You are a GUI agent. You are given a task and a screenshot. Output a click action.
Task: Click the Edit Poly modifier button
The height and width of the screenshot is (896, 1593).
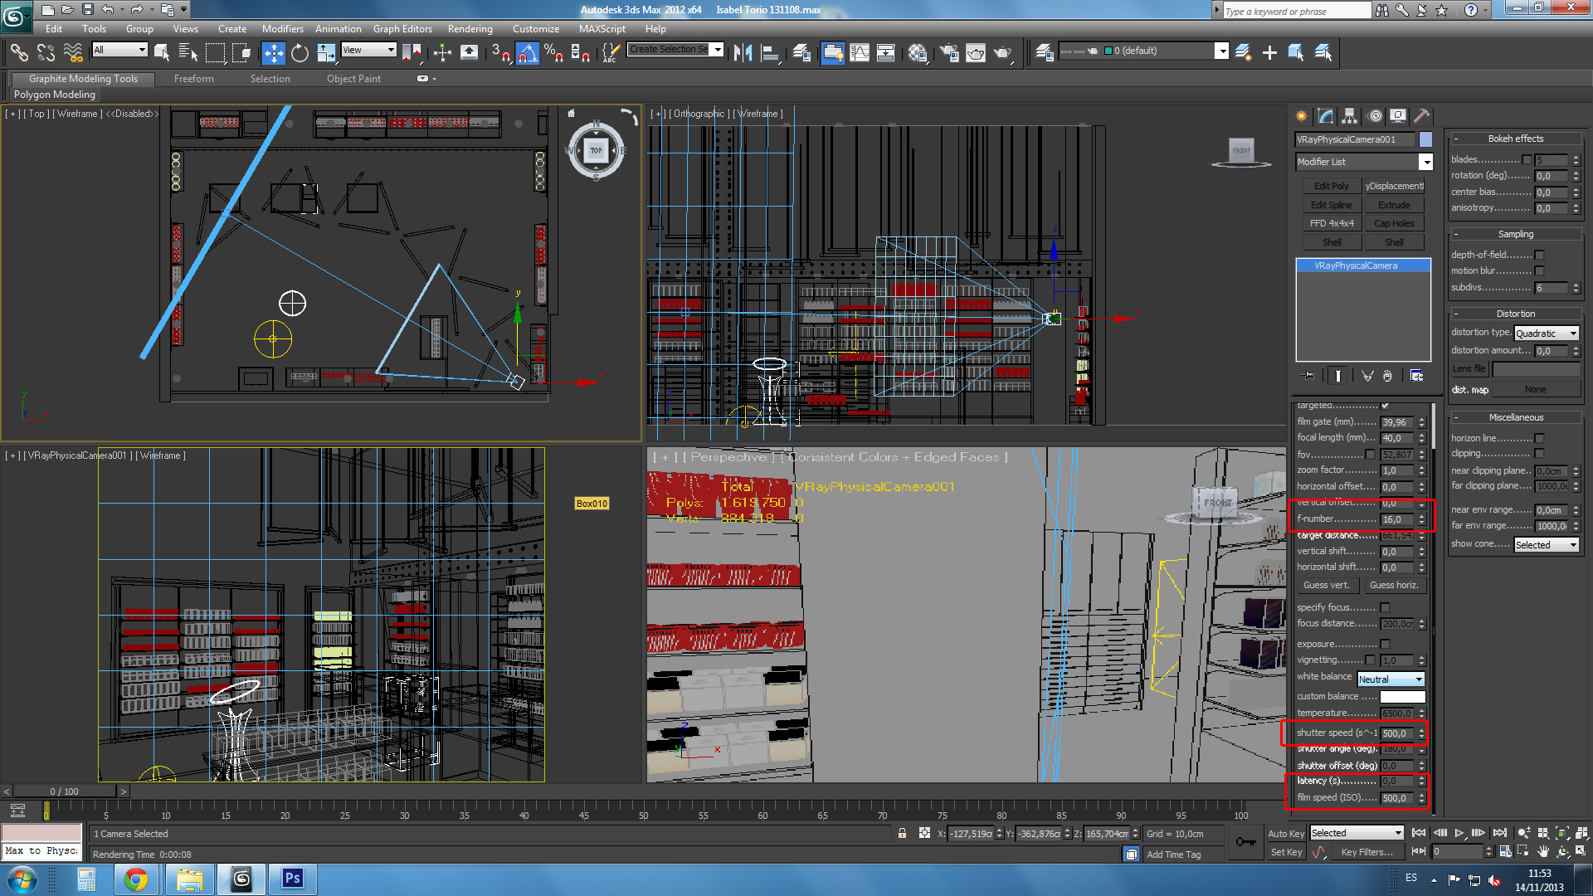(x=1331, y=186)
